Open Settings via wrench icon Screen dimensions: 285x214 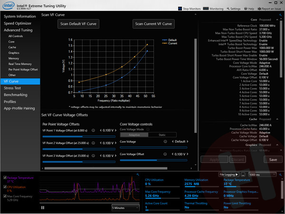(x=228, y=9)
